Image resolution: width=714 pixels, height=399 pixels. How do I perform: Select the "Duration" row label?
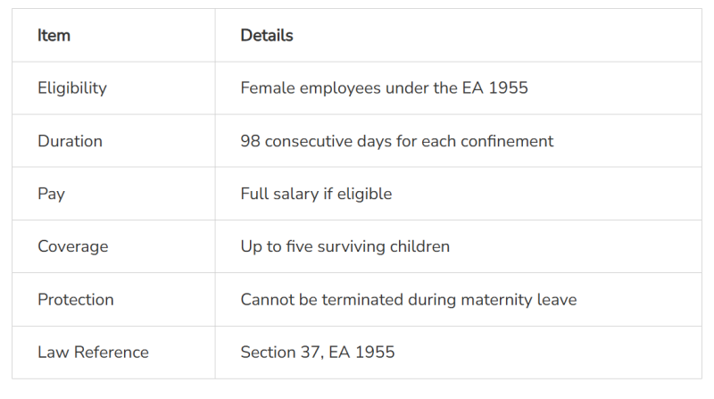tap(70, 141)
